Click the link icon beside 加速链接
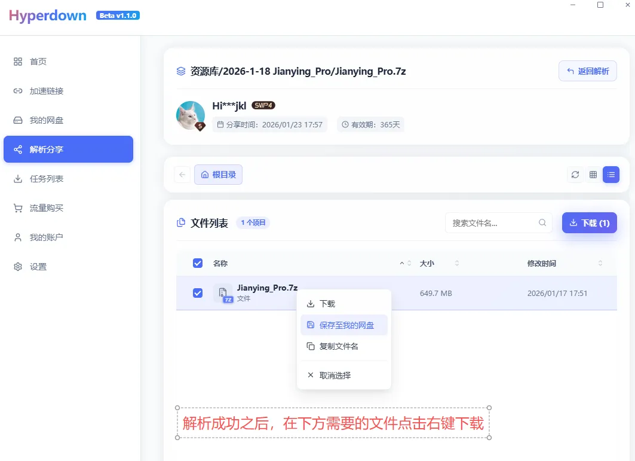 [x=18, y=91]
